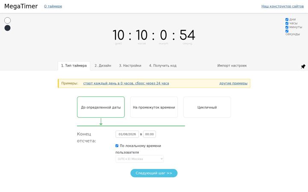Open the (UTC+3) Москва timezone dropdown
The width and height of the screenshot is (308, 192).
139,159
